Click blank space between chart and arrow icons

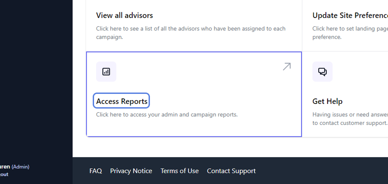click(x=199, y=71)
